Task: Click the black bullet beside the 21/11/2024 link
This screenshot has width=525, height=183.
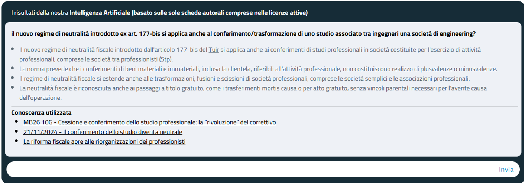Action: [16, 131]
